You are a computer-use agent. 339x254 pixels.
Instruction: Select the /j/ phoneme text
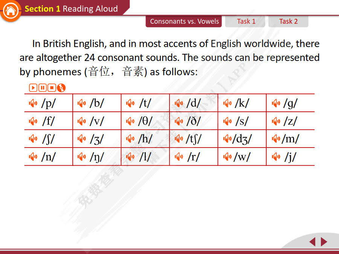coord(290,157)
